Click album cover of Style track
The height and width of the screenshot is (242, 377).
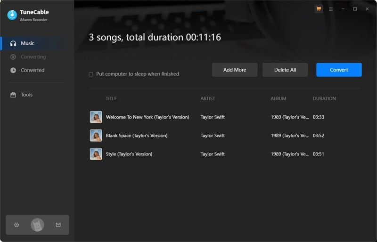[x=96, y=154]
